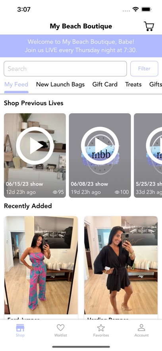Open the shopping cart icon
The image size is (162, 351).
click(x=149, y=26)
